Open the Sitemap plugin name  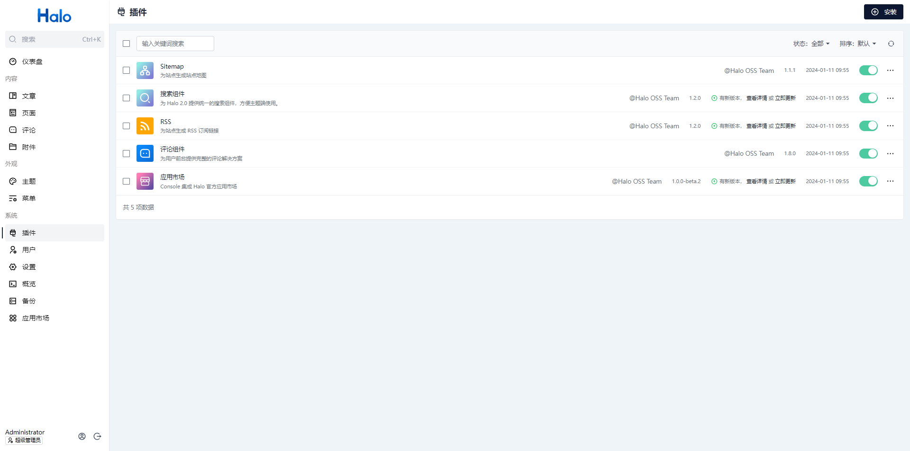click(x=172, y=66)
